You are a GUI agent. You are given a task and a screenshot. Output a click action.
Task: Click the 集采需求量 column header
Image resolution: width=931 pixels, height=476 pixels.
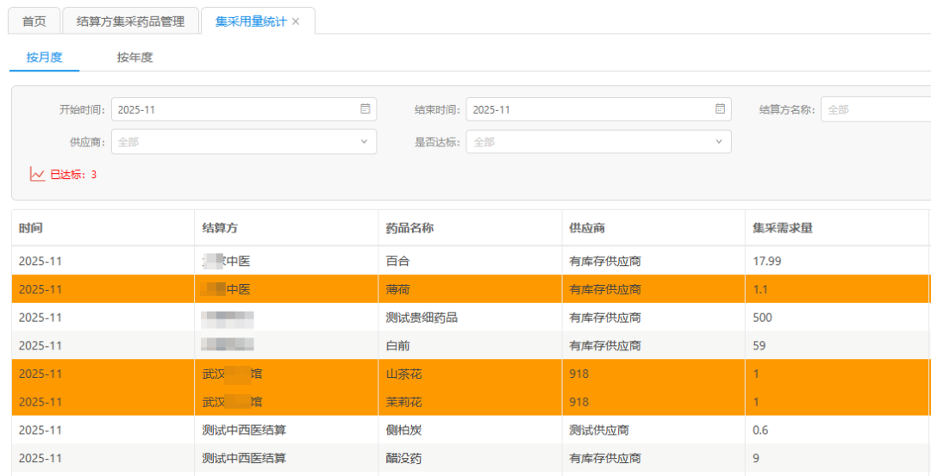[x=783, y=228]
